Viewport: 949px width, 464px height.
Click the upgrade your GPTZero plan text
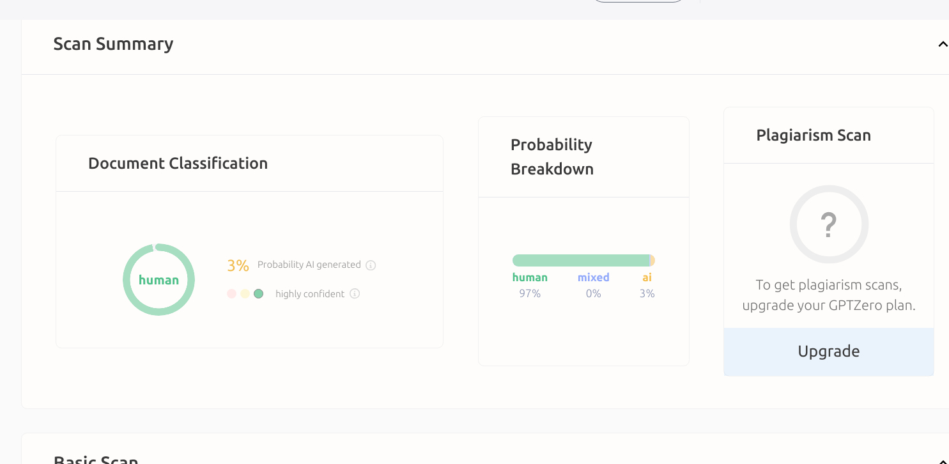coord(829,305)
